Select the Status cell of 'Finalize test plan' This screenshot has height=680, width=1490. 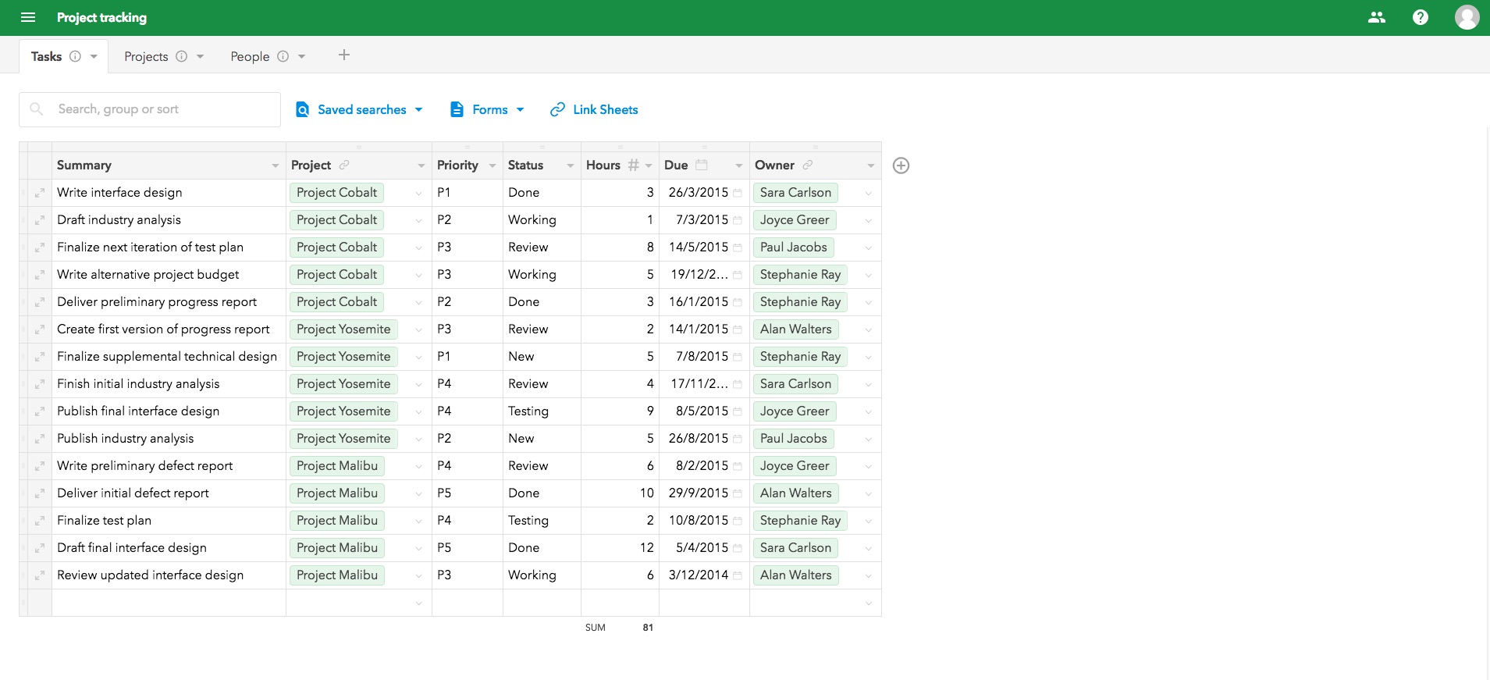pos(542,521)
